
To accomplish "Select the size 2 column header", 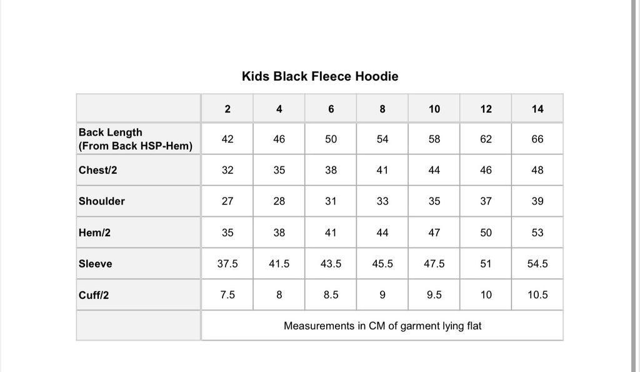I will [x=227, y=109].
